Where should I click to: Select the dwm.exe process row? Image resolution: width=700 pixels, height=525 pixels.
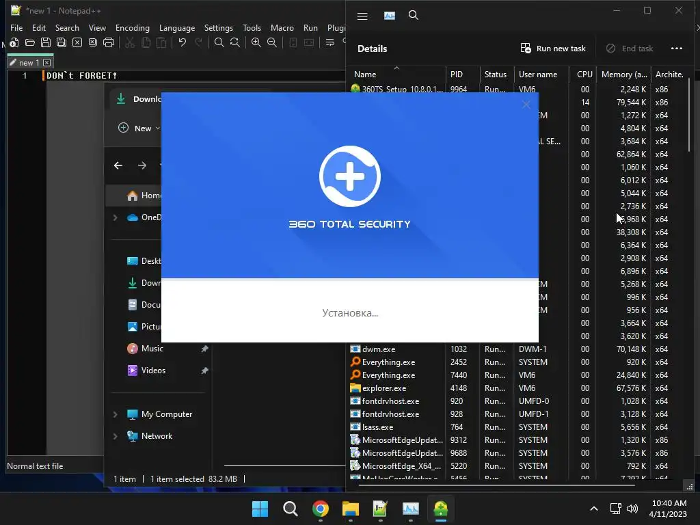(x=515, y=349)
